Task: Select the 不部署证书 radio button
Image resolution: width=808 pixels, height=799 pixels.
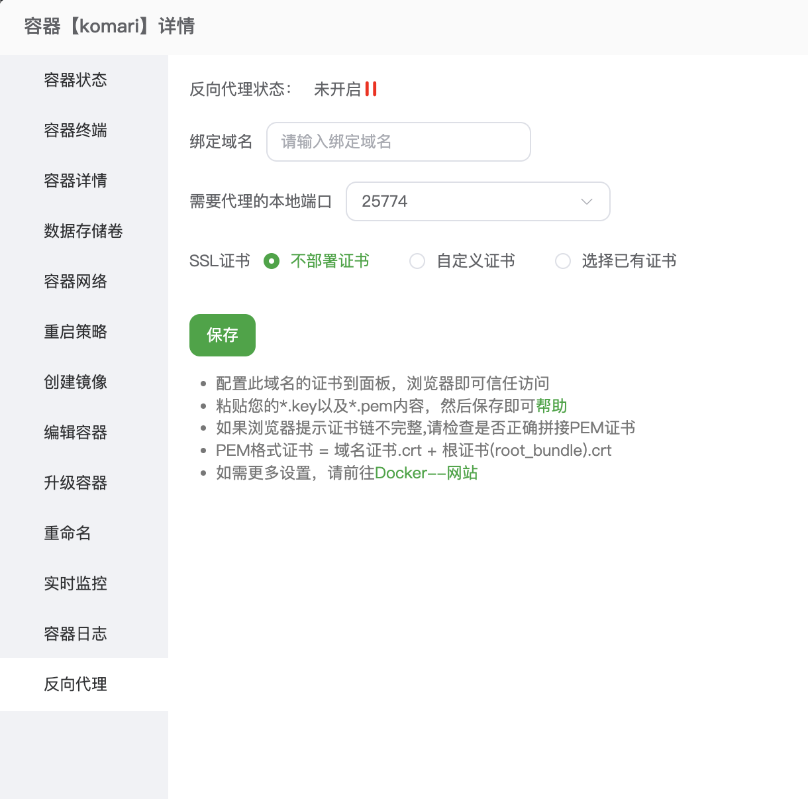Action: (x=272, y=261)
